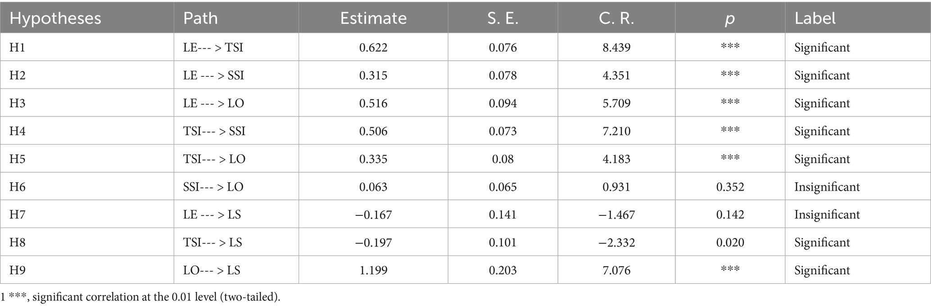Viewport: 931px width, 308px height.
Task: Select the LE ---> SSI path cell
Action: tap(213, 75)
